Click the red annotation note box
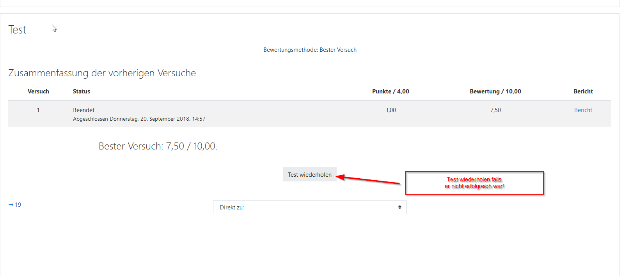Viewport: 623px width, 276px height. click(474, 183)
